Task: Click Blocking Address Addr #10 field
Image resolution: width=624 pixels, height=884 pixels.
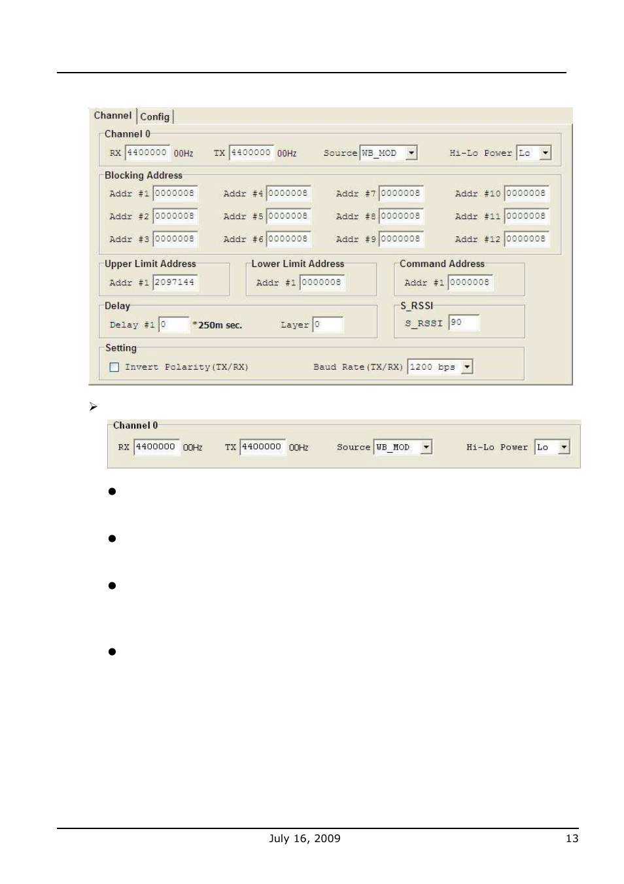Action: click(527, 194)
